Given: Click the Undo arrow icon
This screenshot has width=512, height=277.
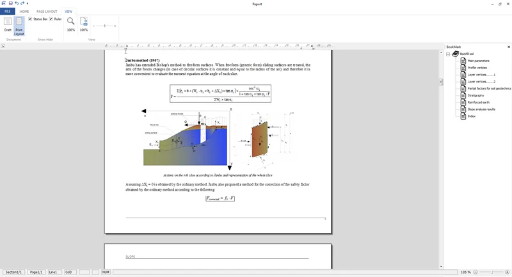Looking at the screenshot, I should tap(17, 3).
